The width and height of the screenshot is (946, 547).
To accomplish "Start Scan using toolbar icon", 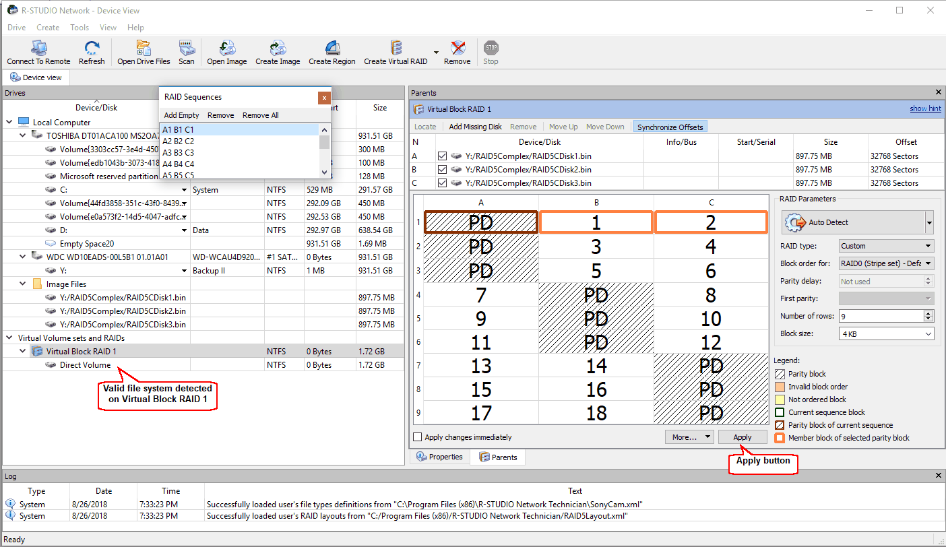I will (187, 48).
